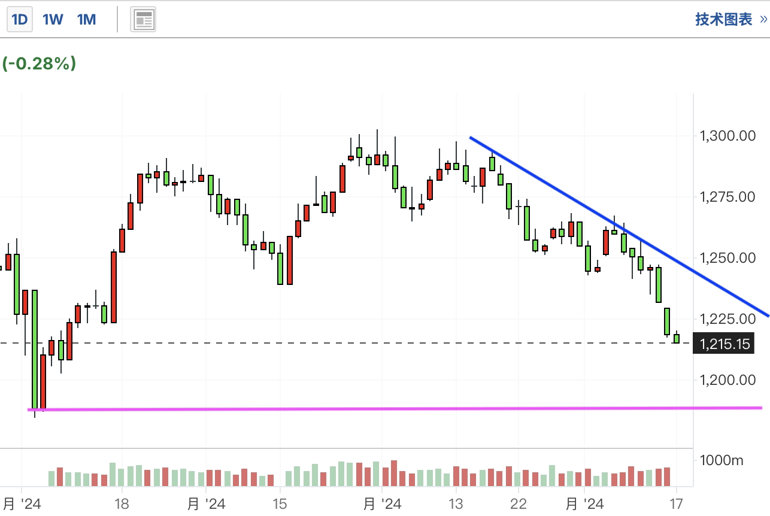The height and width of the screenshot is (516, 770).
Task: Click the date label 17 on the time axis
Action: [x=677, y=504]
